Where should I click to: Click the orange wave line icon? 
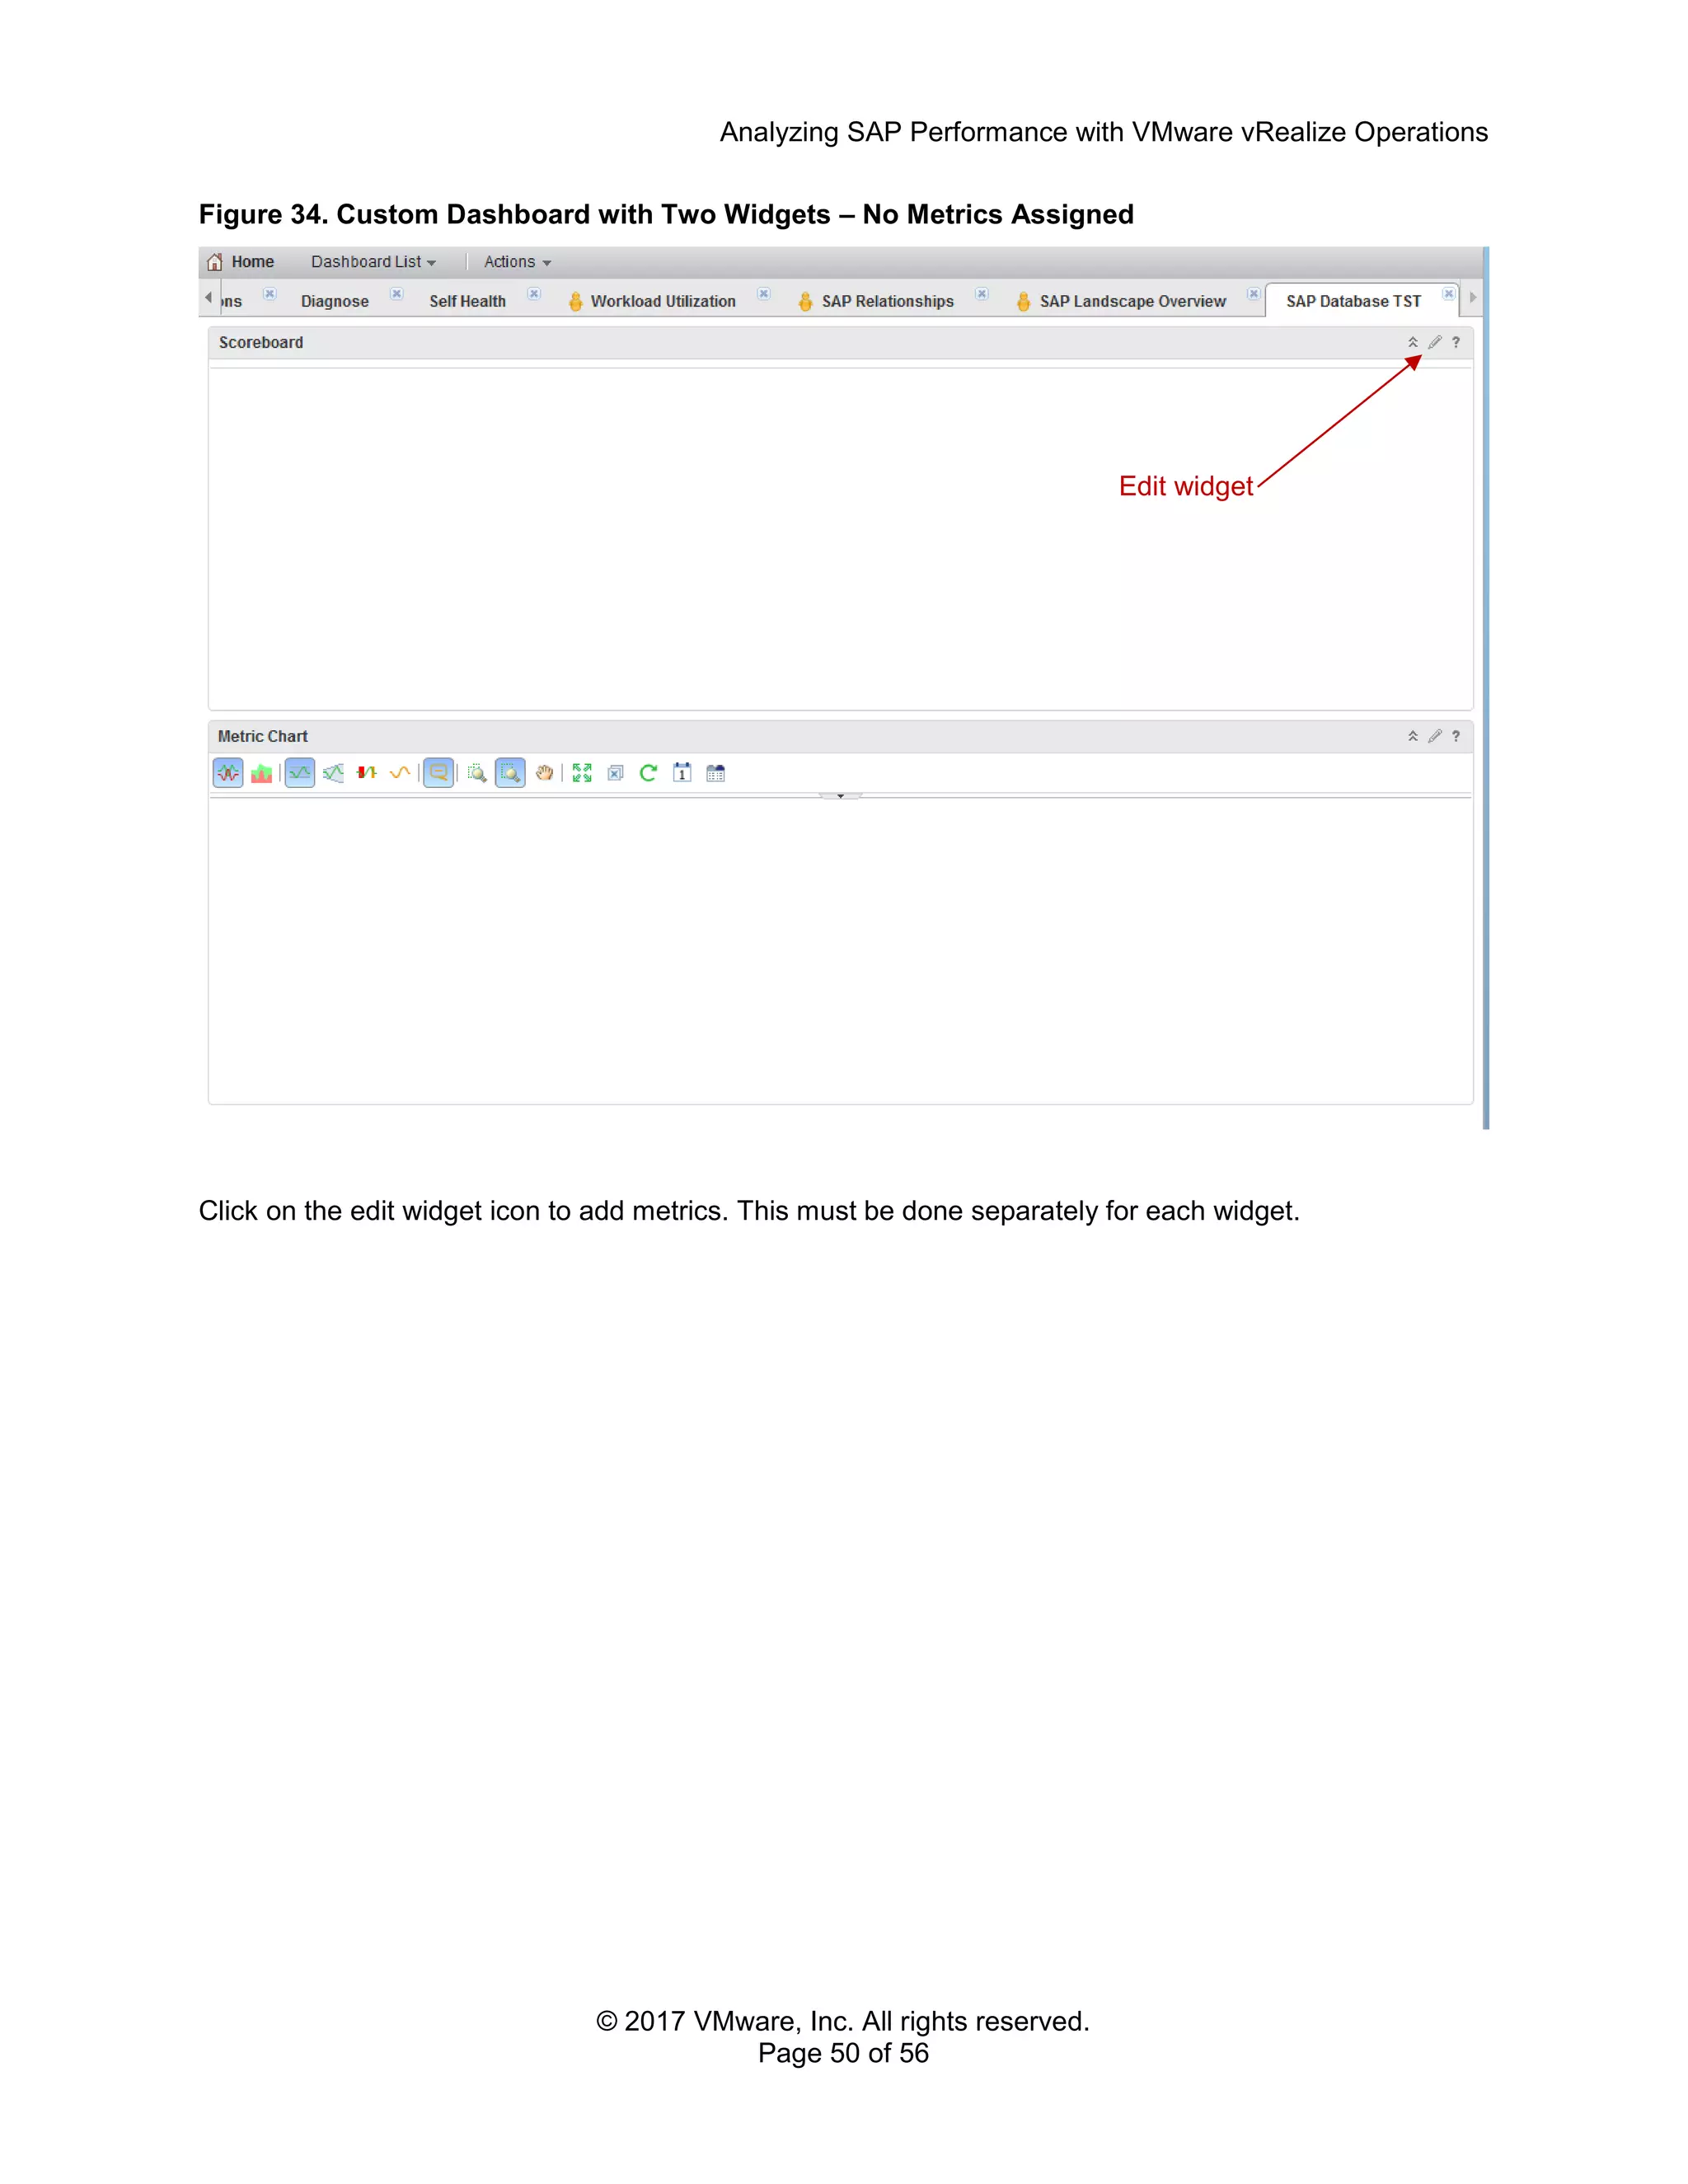tap(400, 773)
